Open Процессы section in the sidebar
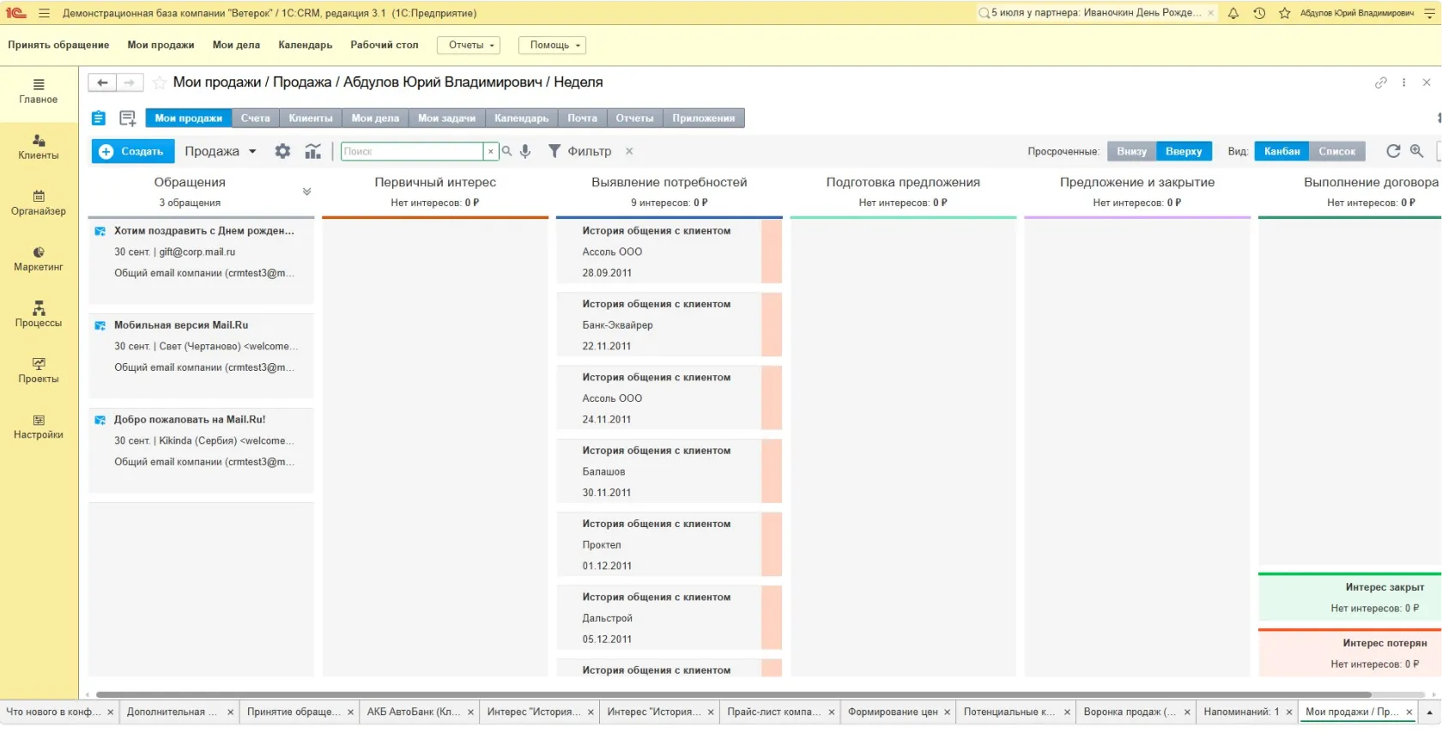Viewport: 1442px width, 734px height. pyautogui.click(x=39, y=315)
